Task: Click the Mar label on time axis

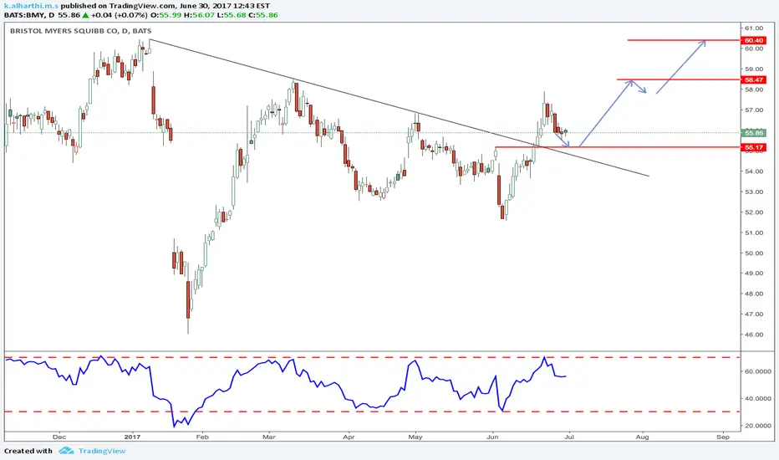Action: pos(269,437)
